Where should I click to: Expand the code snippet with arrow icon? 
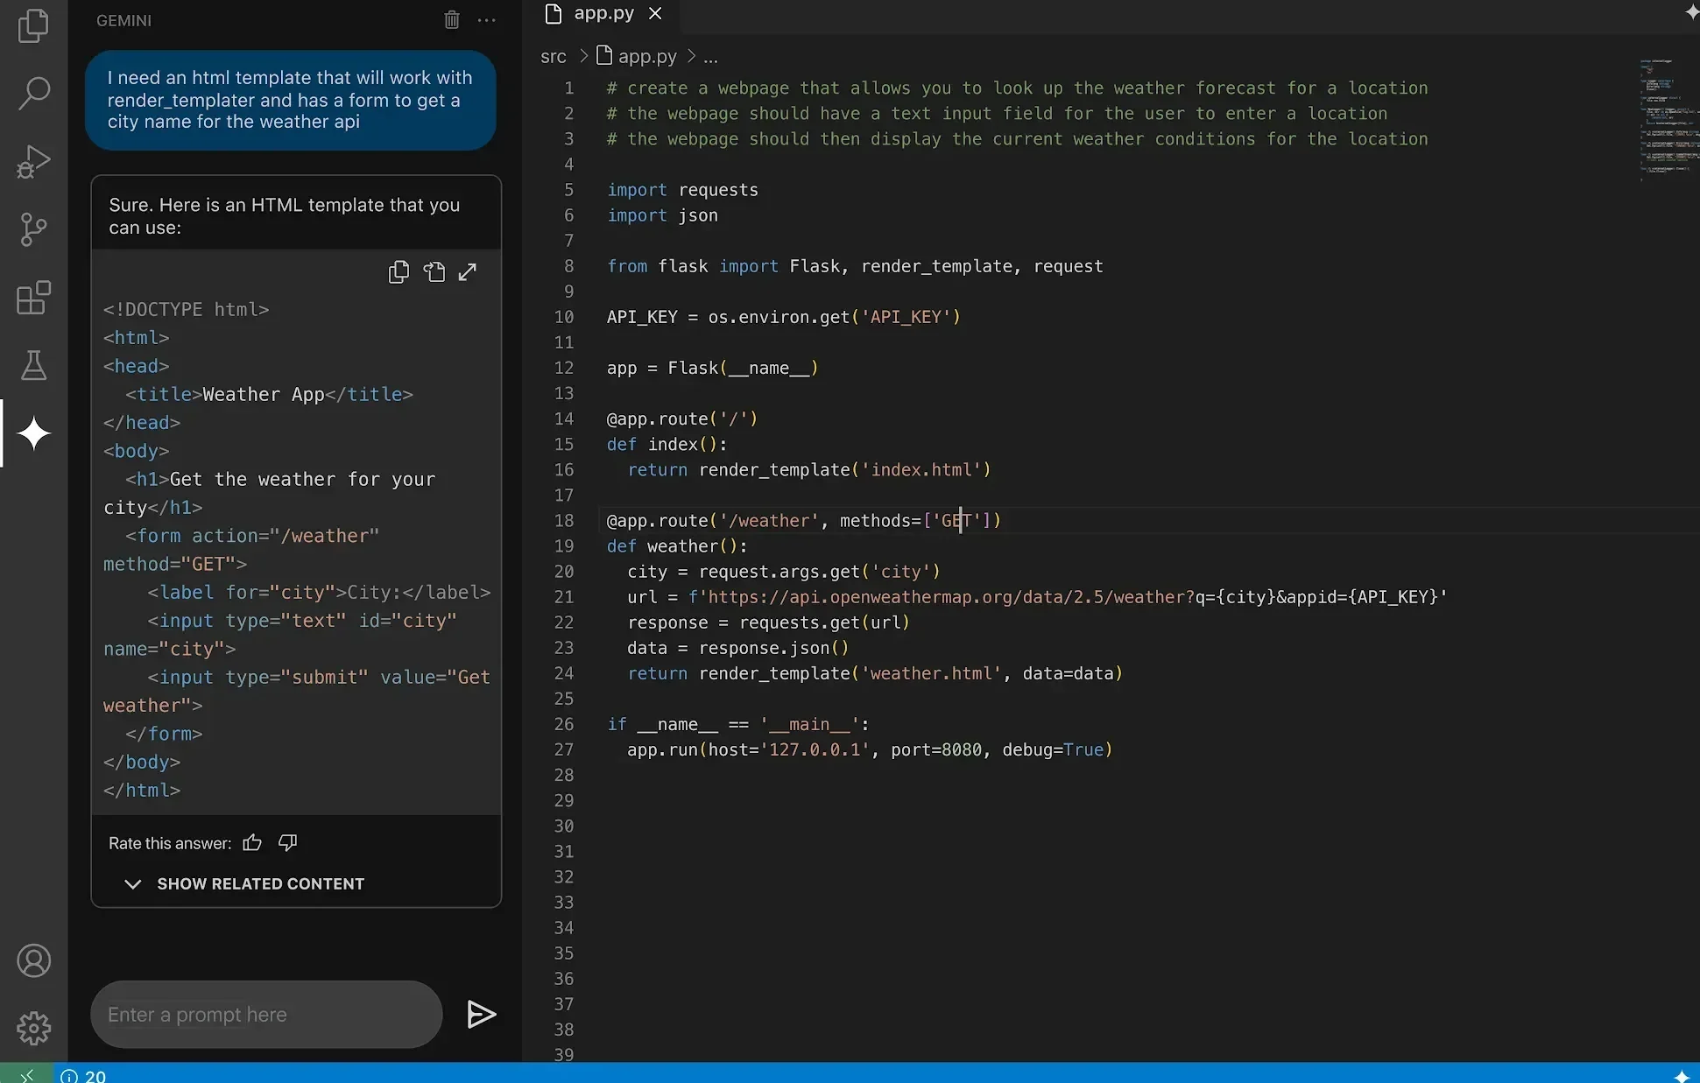(x=468, y=272)
